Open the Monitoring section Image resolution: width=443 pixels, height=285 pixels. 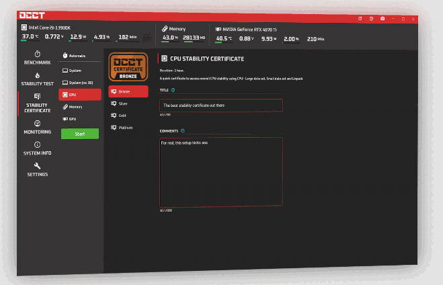click(37, 128)
